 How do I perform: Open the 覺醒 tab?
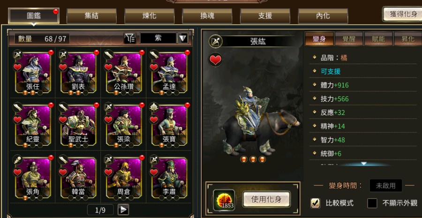(349, 39)
